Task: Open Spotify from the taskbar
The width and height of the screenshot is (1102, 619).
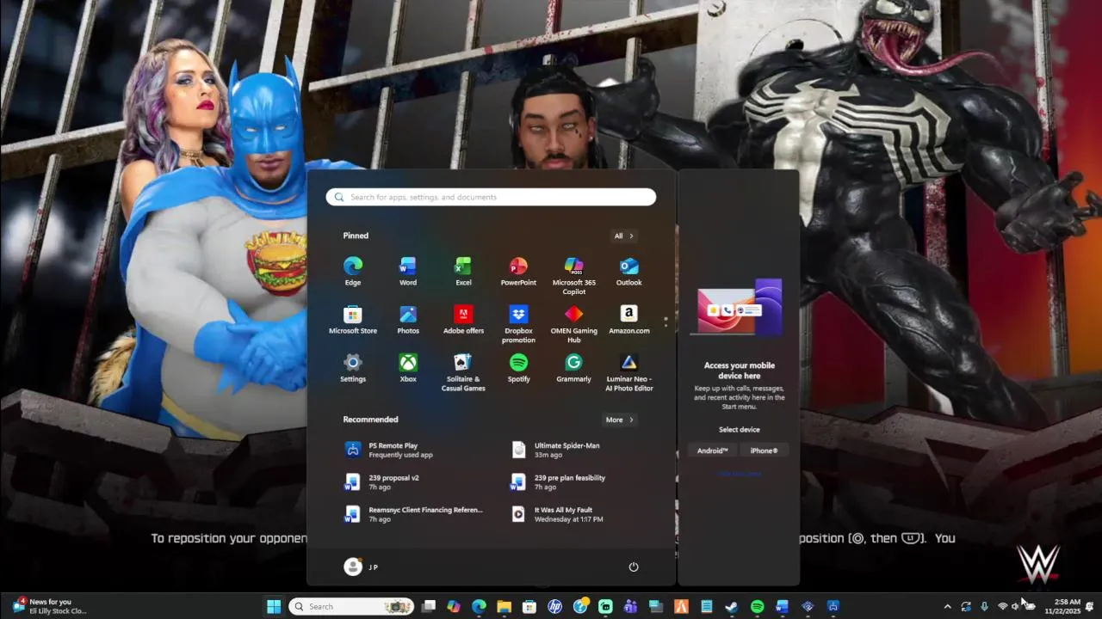Action: click(x=757, y=607)
